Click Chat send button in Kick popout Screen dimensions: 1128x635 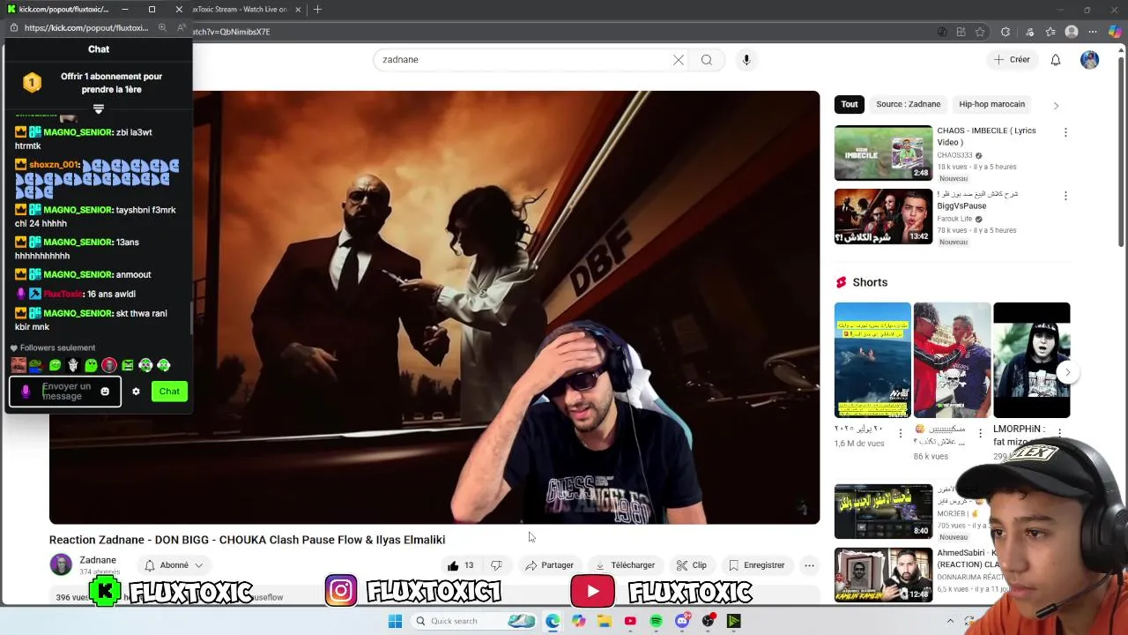click(169, 392)
